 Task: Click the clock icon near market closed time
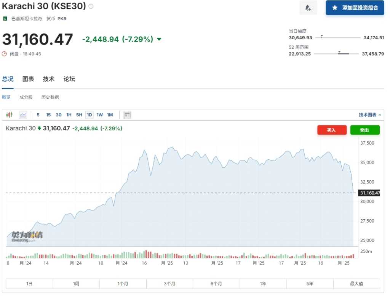5,54
